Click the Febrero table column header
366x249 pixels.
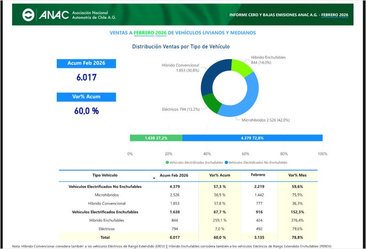point(258,175)
